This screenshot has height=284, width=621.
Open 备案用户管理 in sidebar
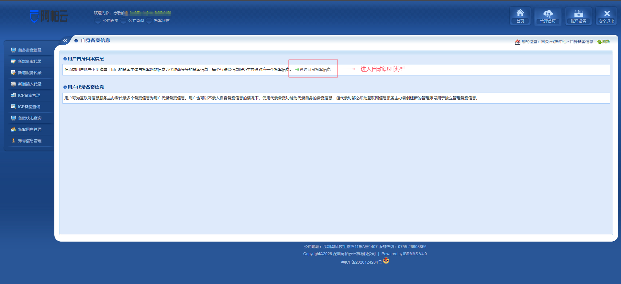(29, 130)
